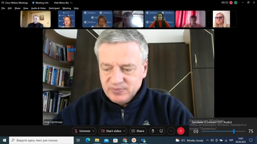Open the Audio & Video menu
257x144 pixels.
[38, 8]
